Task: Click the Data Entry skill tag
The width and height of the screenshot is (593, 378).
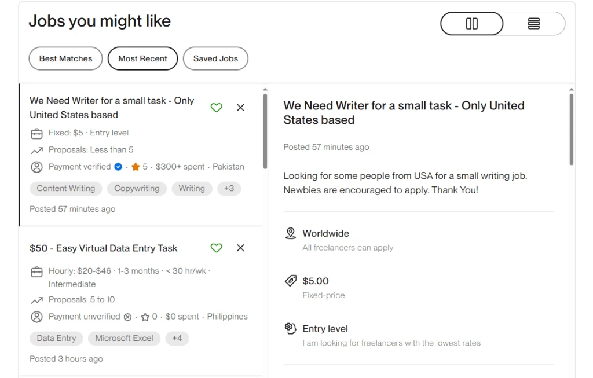Action: point(56,338)
